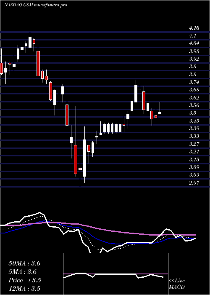Select the 5MA : 3.6 readout
This screenshot has width=210, height=295.
click(23, 272)
